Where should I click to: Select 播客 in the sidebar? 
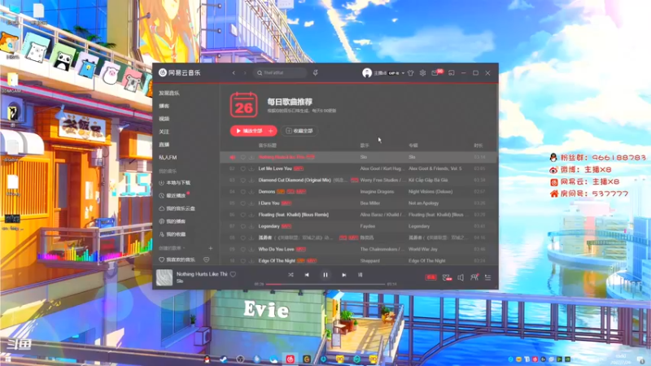164,106
